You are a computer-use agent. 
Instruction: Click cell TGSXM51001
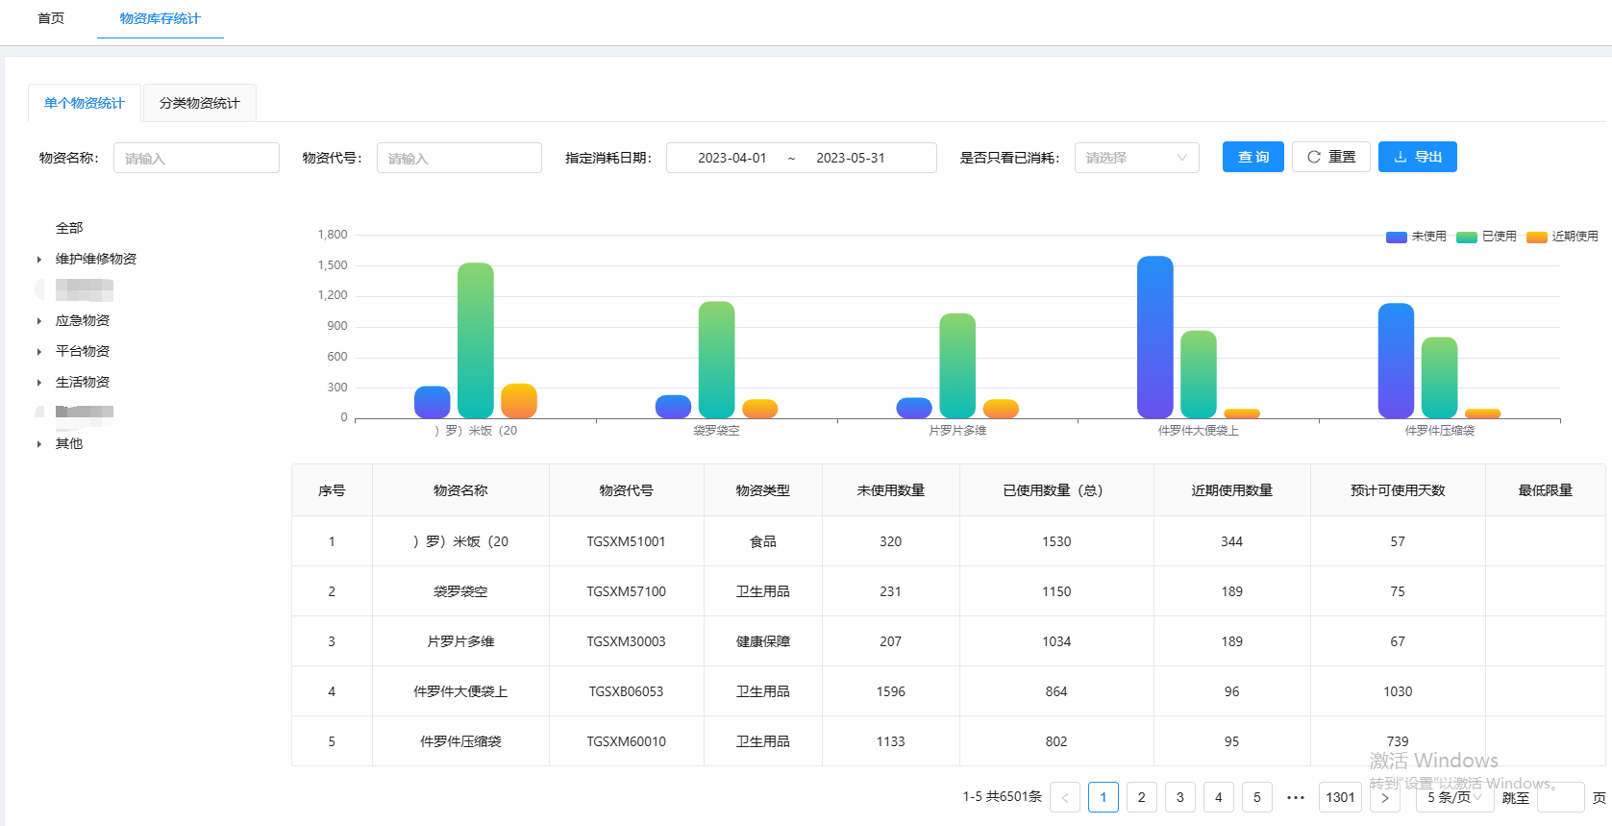click(x=627, y=541)
